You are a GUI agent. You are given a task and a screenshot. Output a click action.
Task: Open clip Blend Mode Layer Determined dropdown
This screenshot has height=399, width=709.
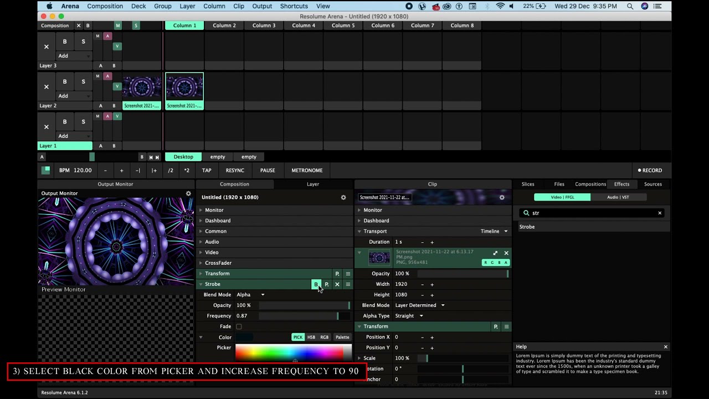click(x=420, y=305)
